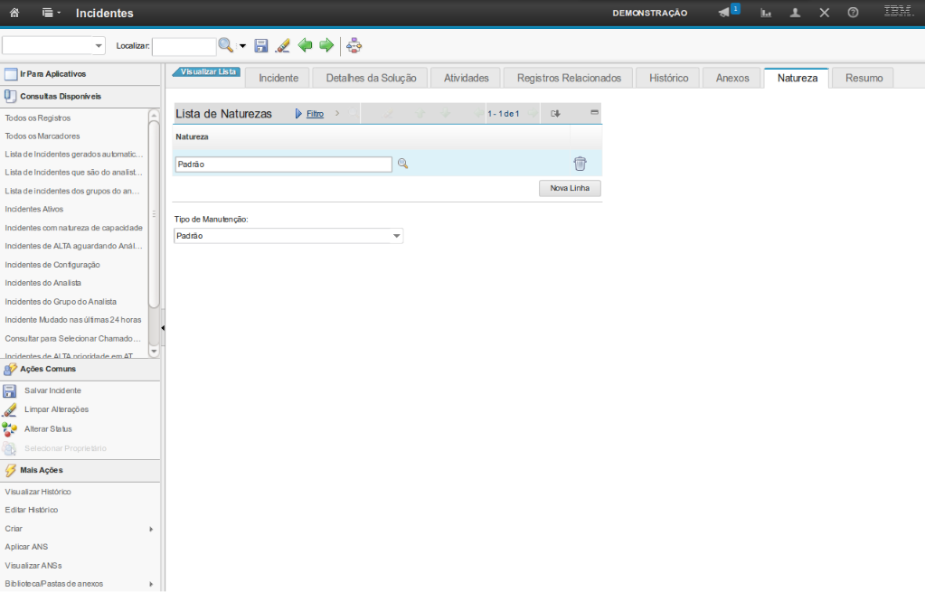The width and height of the screenshot is (925, 592).
Task: Click the Localizar search input field
Action: click(x=184, y=45)
